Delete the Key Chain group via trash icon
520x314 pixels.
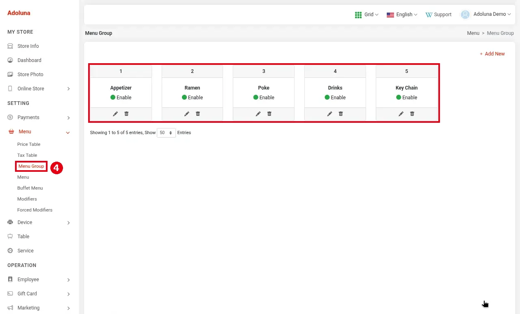[x=412, y=114]
